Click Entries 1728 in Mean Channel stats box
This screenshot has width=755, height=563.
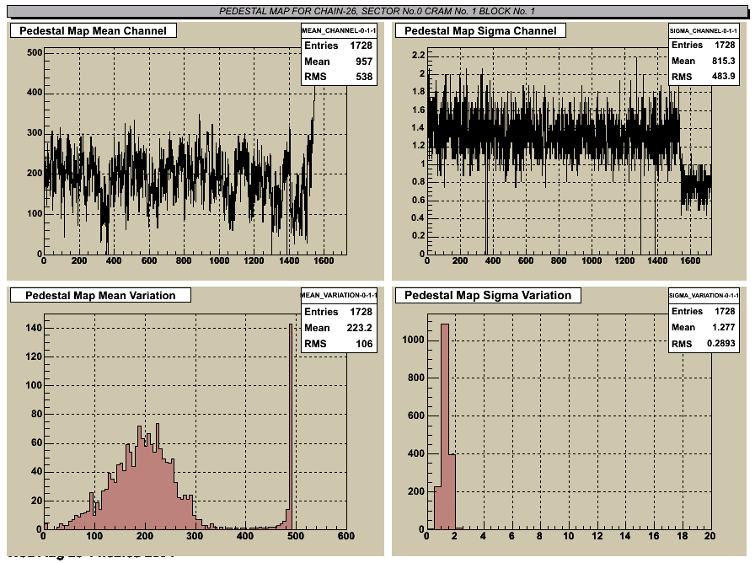339,46
